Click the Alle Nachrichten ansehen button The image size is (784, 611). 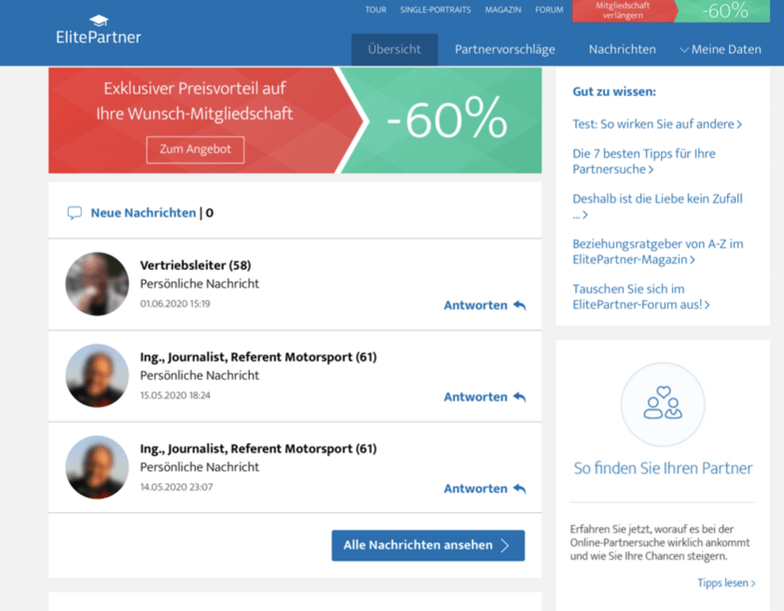coord(428,546)
